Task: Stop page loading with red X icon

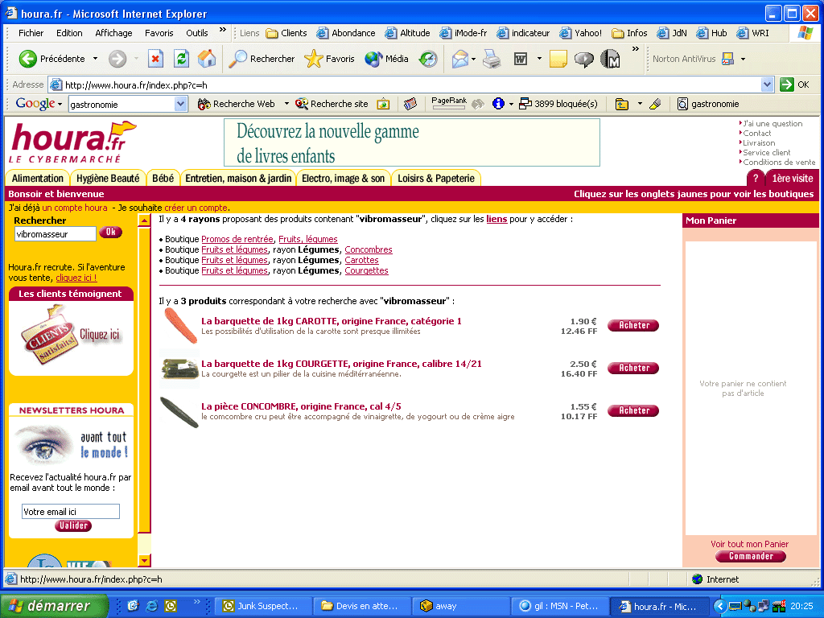Action: click(x=155, y=59)
